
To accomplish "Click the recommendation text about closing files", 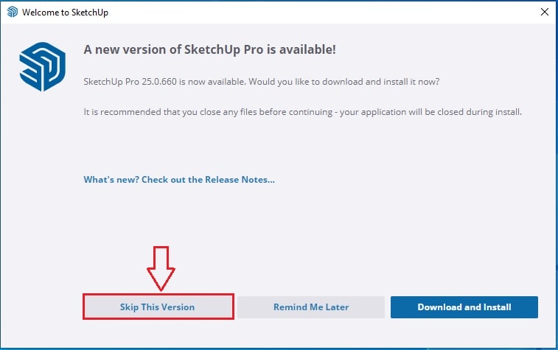I will 303,112.
